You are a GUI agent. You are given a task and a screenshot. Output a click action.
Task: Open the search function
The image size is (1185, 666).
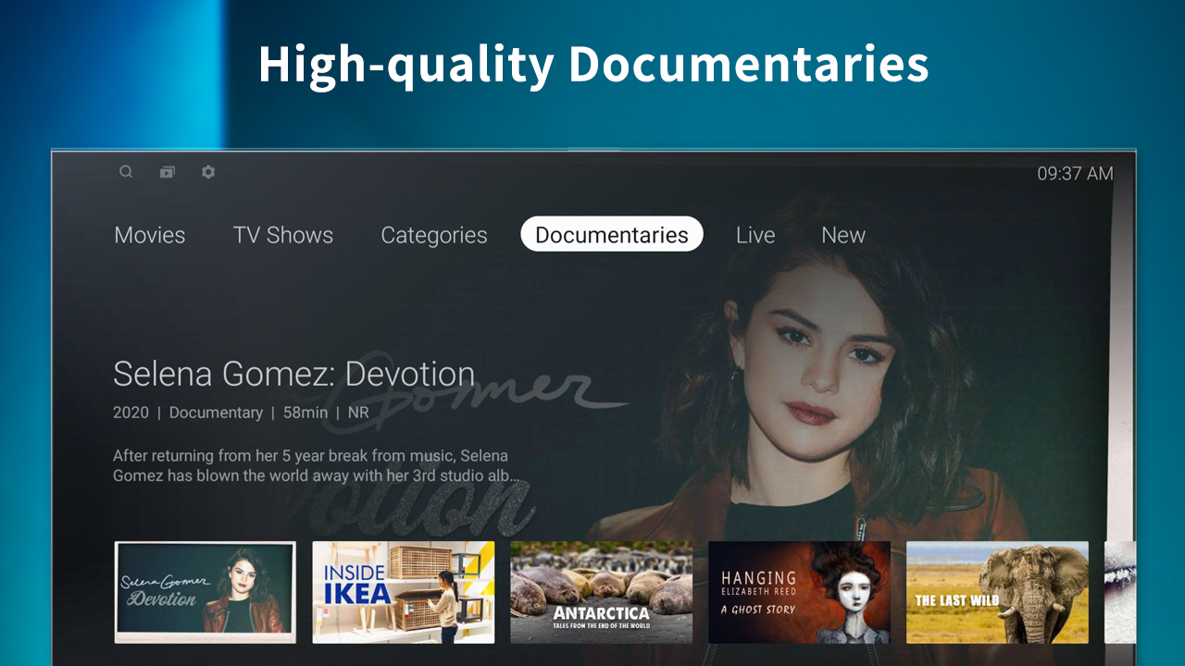[126, 172]
